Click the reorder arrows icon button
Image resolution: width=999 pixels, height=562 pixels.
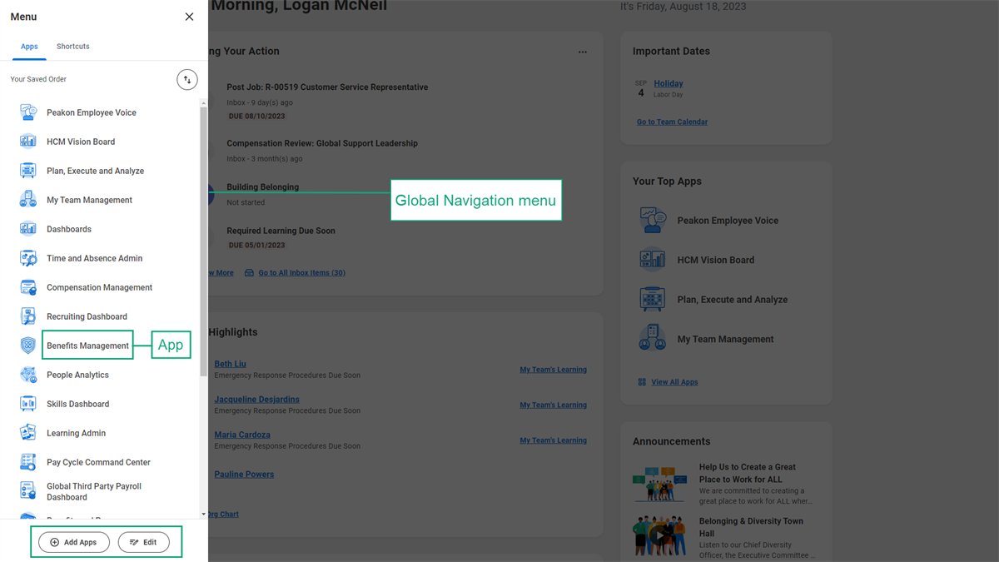(x=187, y=79)
